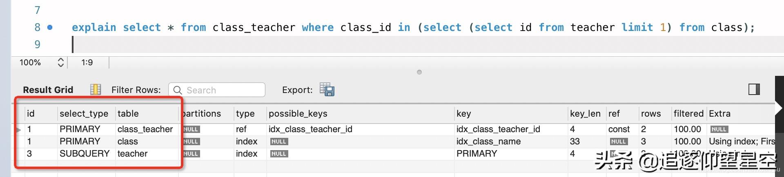Select the Result Grid tab label
This screenshot has height=177, width=784.
(48, 90)
